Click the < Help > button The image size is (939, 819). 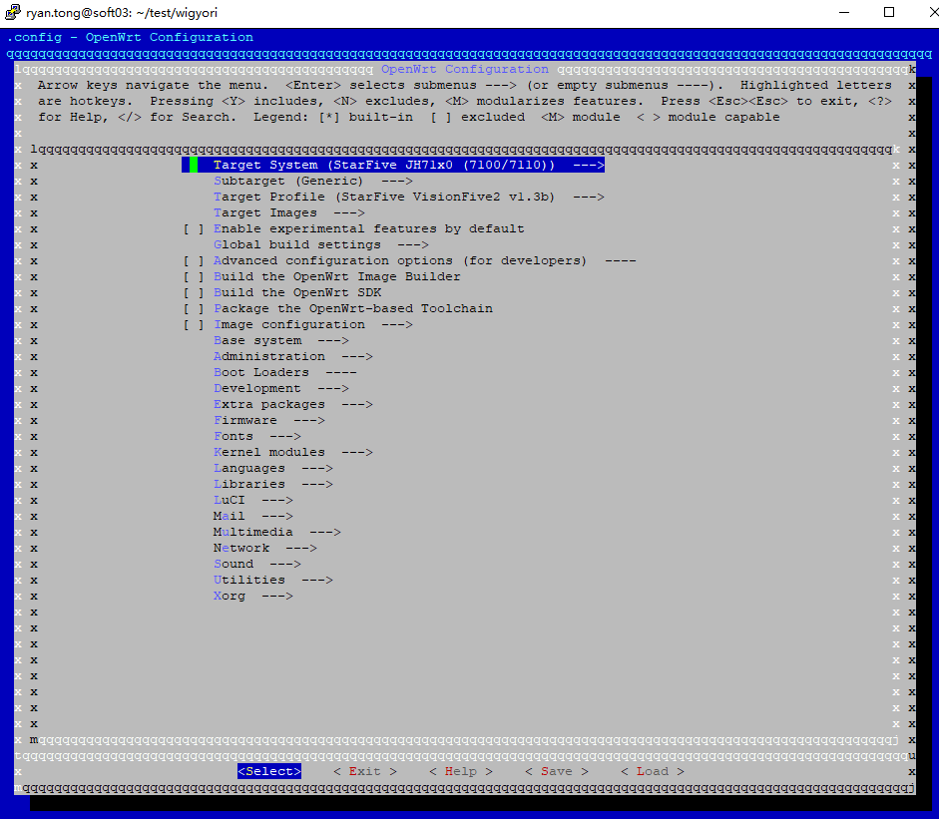click(460, 771)
